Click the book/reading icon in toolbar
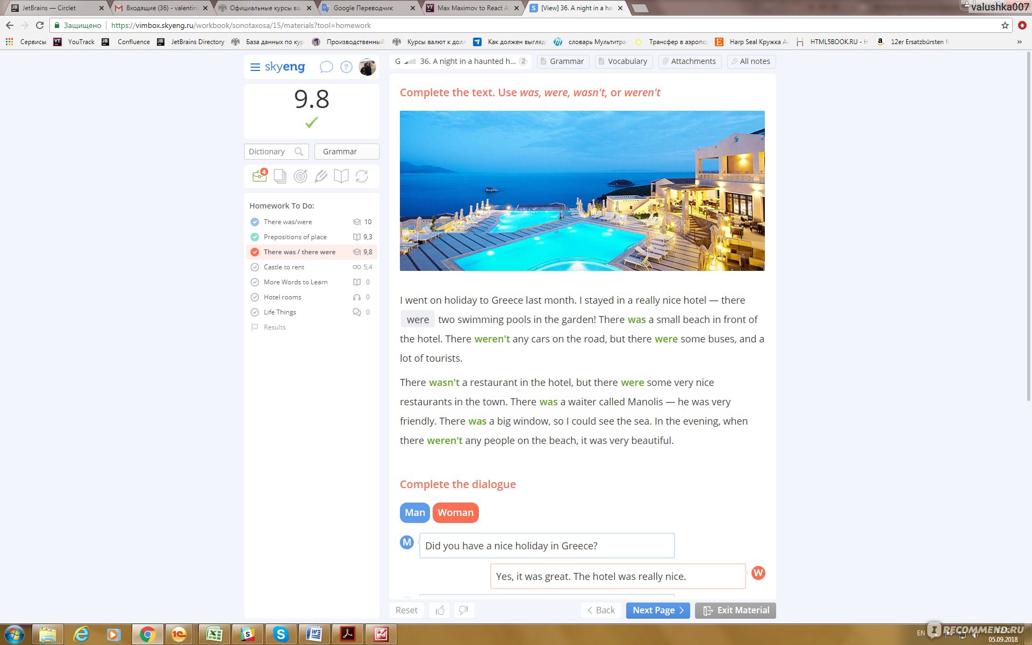The height and width of the screenshot is (645, 1032). [342, 177]
